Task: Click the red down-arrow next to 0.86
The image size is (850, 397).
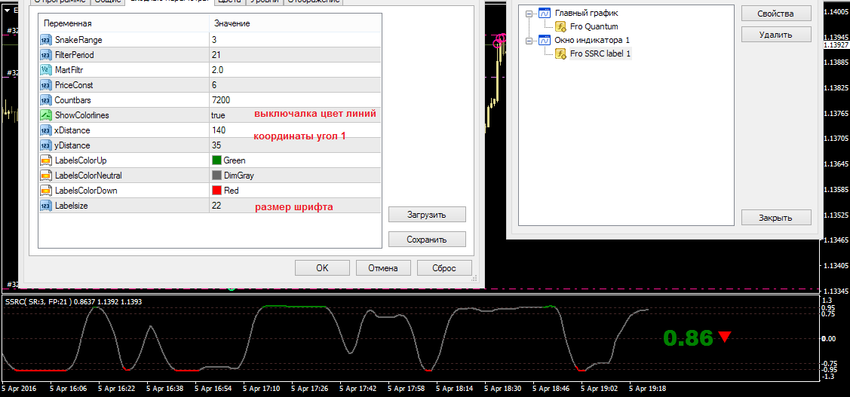Action: (x=725, y=337)
